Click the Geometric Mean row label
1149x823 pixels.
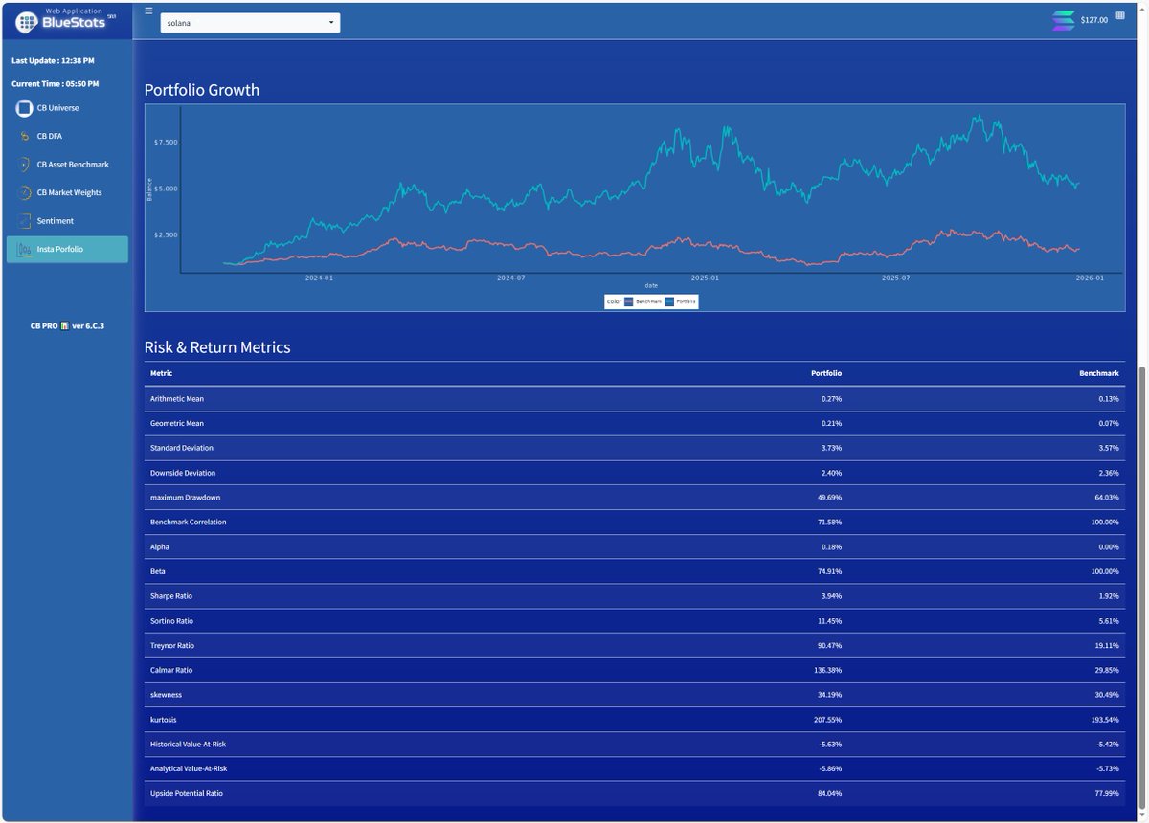point(177,423)
